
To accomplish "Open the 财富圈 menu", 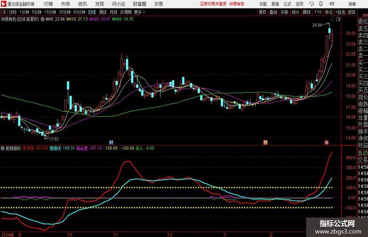I will (139, 4).
